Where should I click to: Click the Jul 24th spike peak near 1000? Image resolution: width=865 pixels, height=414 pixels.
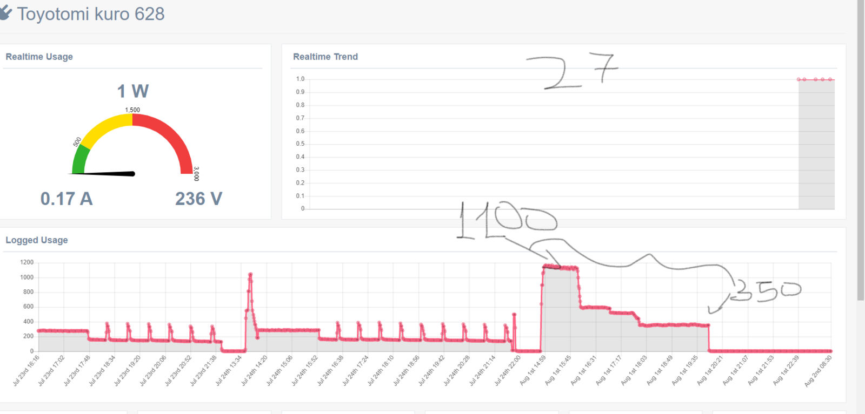pyautogui.click(x=250, y=275)
